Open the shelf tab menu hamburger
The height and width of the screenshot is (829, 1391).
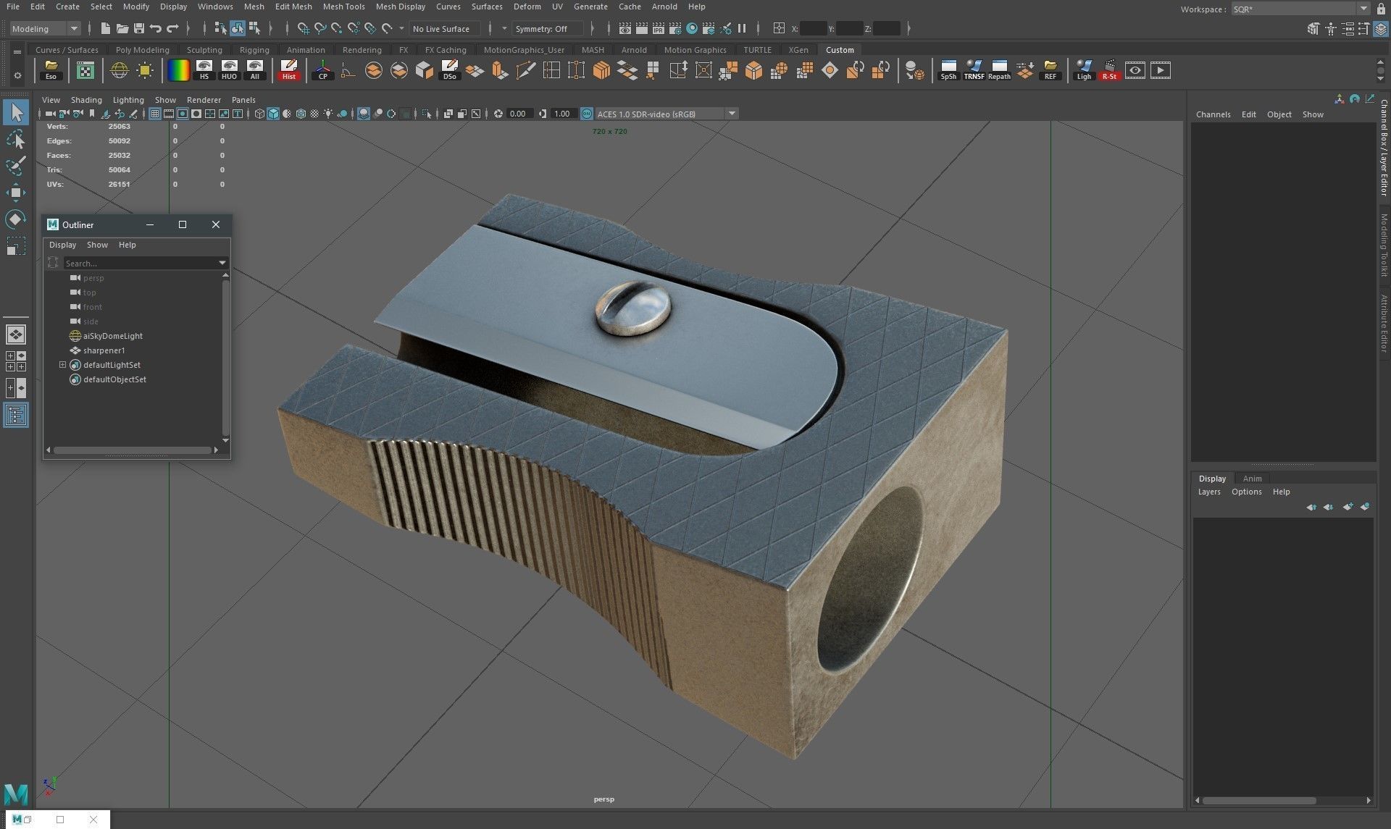17,51
